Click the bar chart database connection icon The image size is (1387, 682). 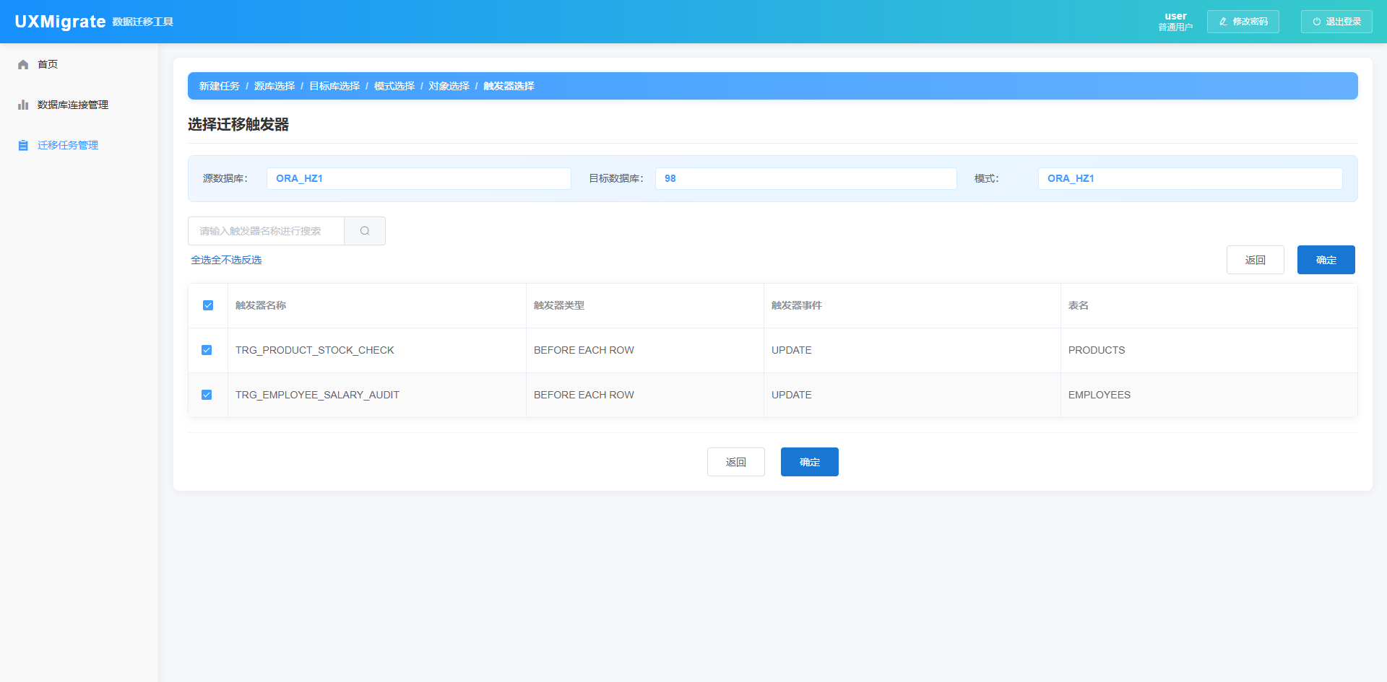tap(23, 105)
